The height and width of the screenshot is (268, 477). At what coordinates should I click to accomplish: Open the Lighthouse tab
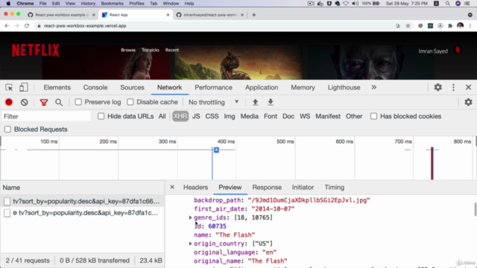point(344,88)
